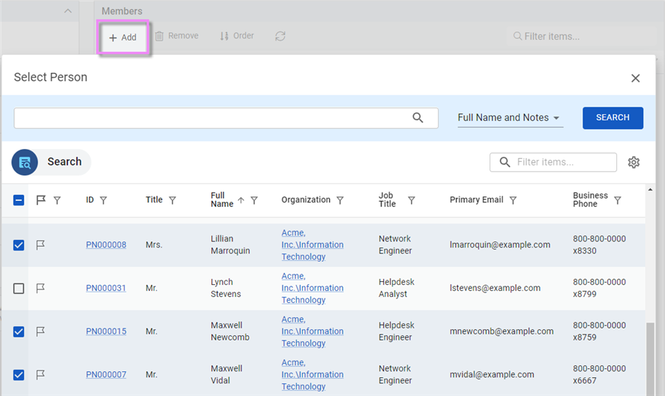The width and height of the screenshot is (665, 396).
Task: Open the flag column filter
Action: pos(57,200)
